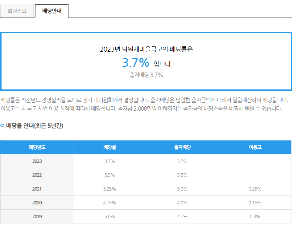Click the 출자배당 column header
293x225 pixels.
click(182, 147)
